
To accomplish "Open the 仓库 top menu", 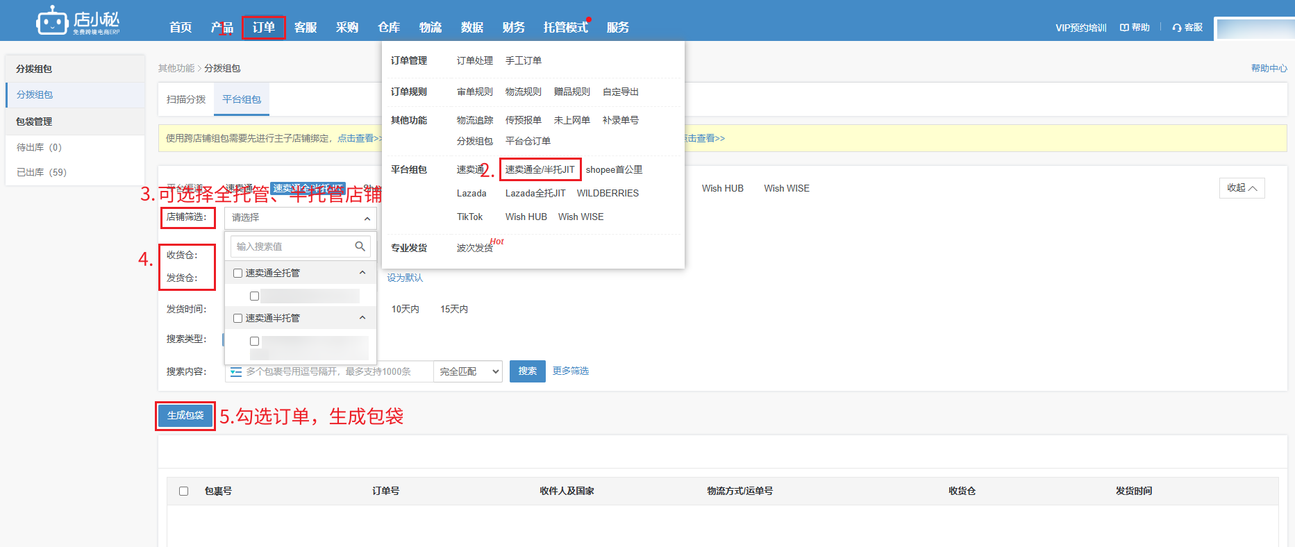I will pyautogui.click(x=389, y=27).
